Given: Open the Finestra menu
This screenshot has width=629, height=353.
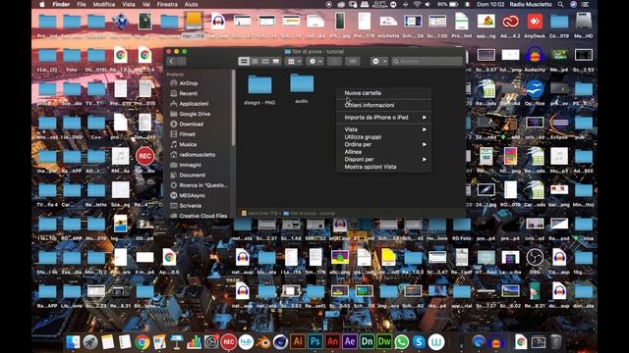Looking at the screenshot, I should 167,4.
